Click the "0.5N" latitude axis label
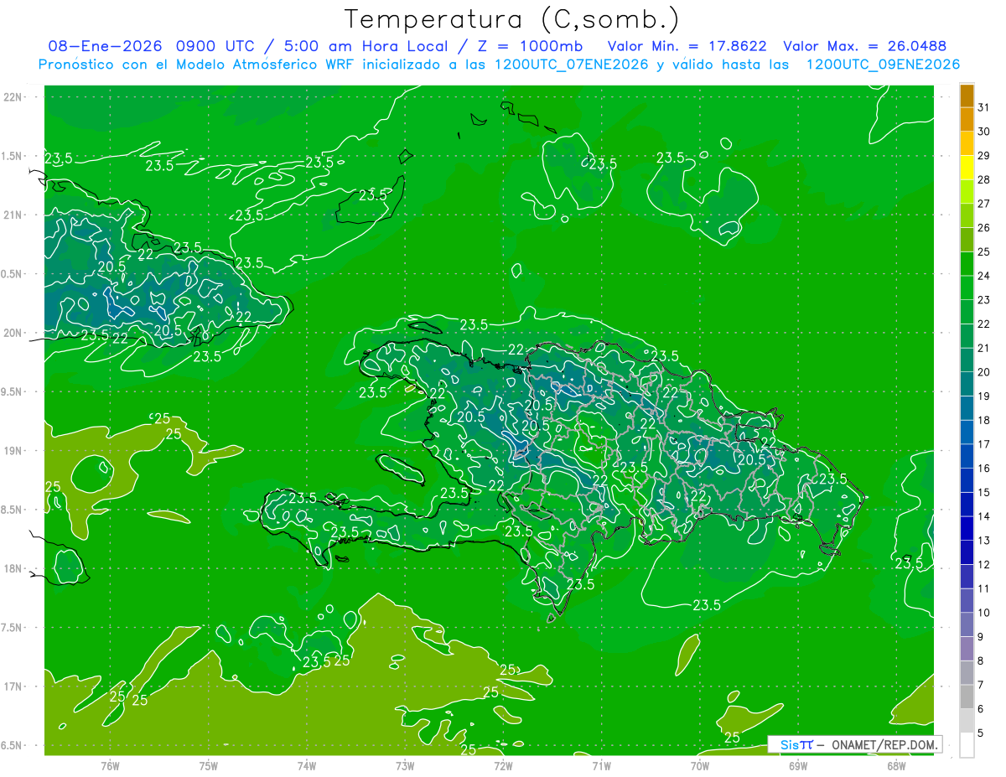1006x777 pixels. tap(13, 274)
